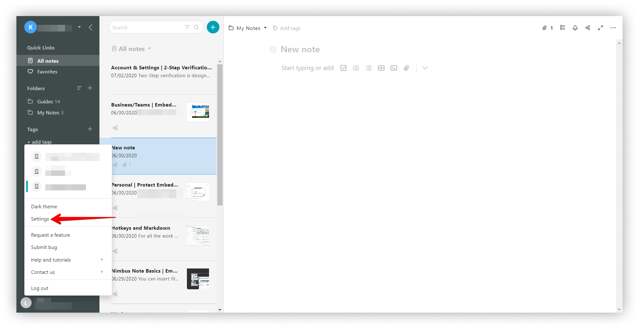
Task: Click notes list scroll down arrow
Action: coord(220,310)
